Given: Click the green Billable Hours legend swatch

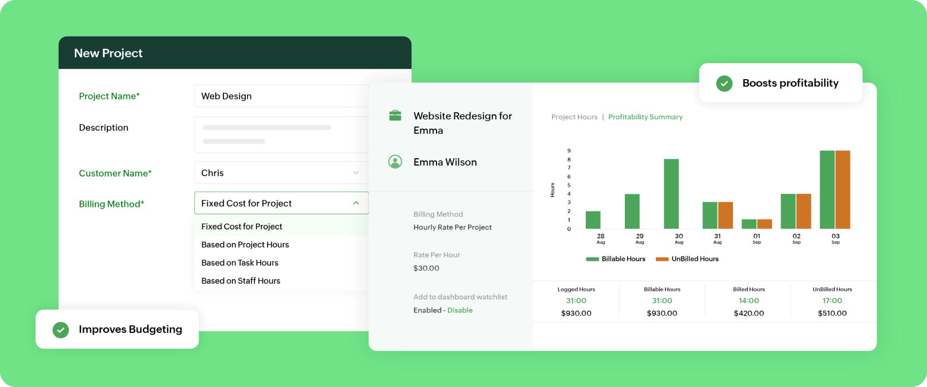Looking at the screenshot, I should pos(592,259).
